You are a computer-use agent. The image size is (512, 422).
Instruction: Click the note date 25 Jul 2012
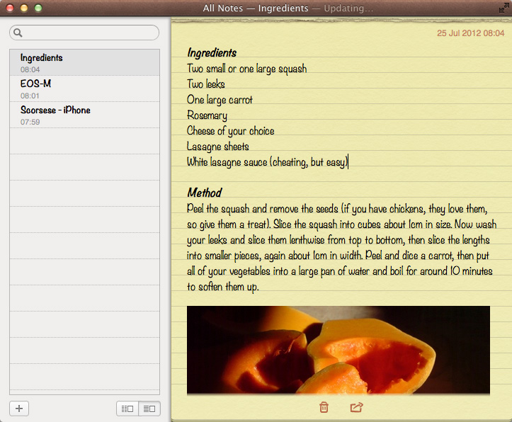tap(470, 33)
